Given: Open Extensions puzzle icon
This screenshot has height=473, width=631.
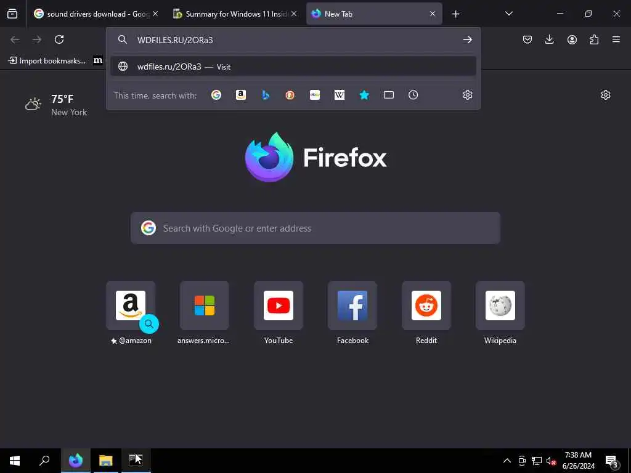Looking at the screenshot, I should (594, 39).
